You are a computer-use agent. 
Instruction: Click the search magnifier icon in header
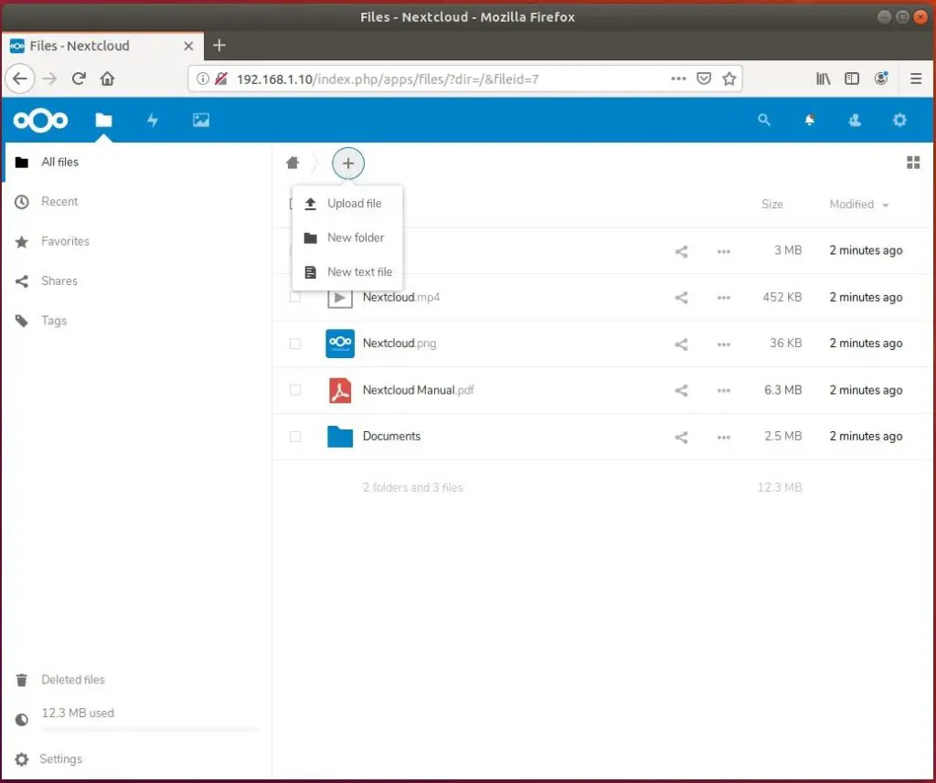point(764,120)
